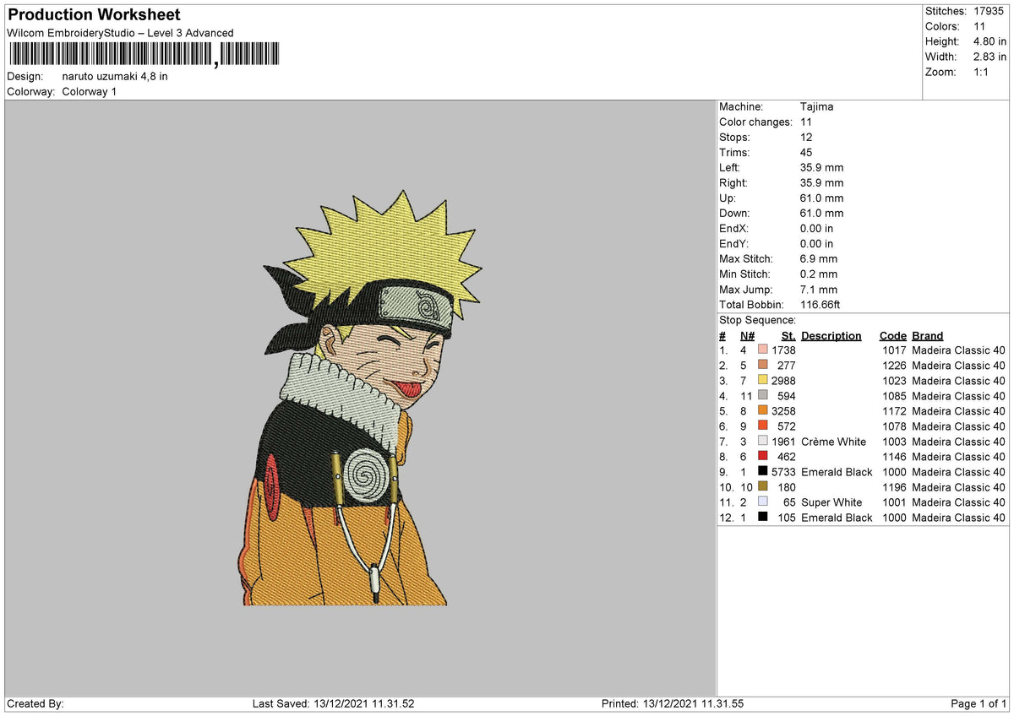This screenshot has height=716, width=1014.
Task: Select the Super White description text
Action: 832,502
